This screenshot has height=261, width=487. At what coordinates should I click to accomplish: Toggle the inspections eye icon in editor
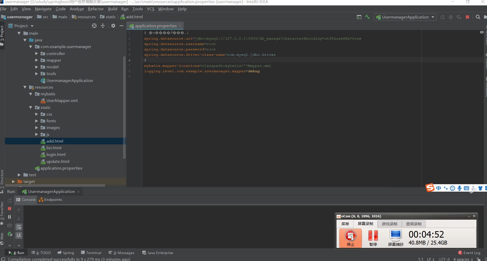[482, 32]
